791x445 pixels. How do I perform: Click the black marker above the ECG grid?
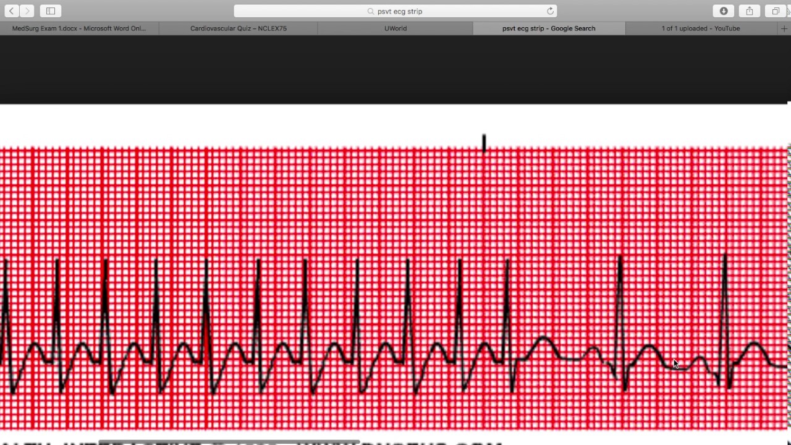(x=484, y=143)
